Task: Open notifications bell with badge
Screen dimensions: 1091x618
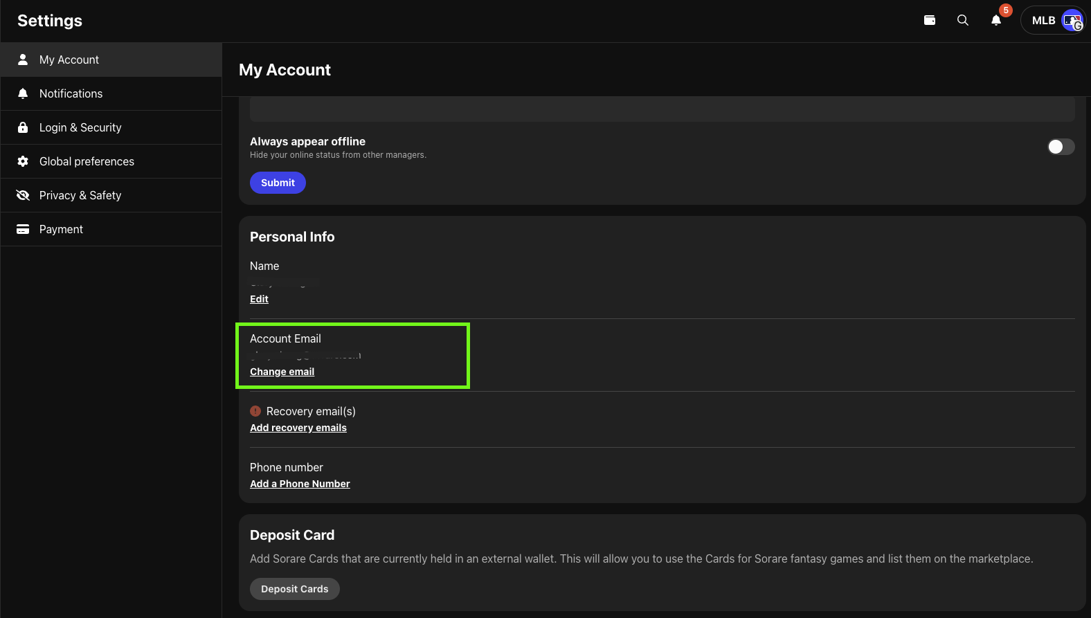Action: click(996, 20)
